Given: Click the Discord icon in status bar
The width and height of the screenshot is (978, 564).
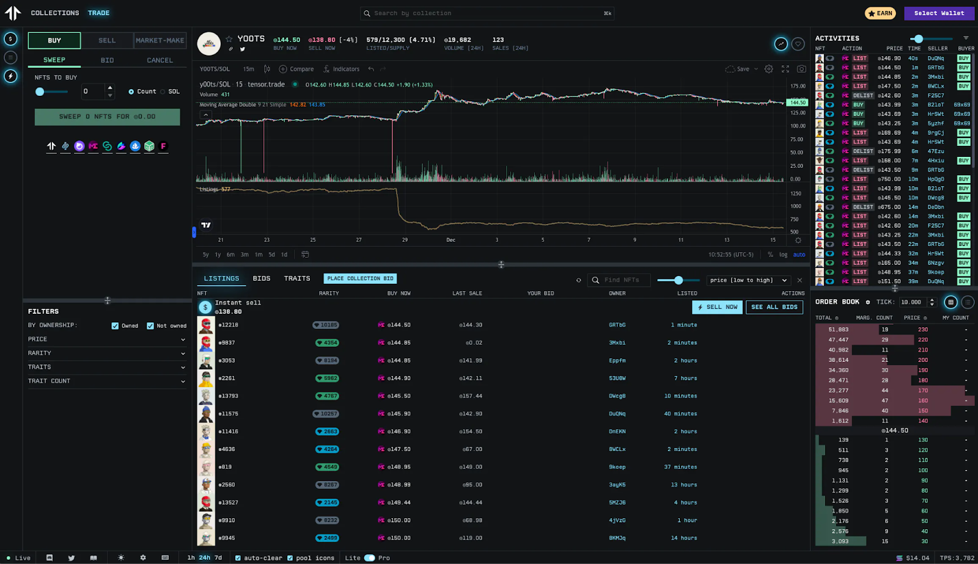Looking at the screenshot, I should pos(50,558).
